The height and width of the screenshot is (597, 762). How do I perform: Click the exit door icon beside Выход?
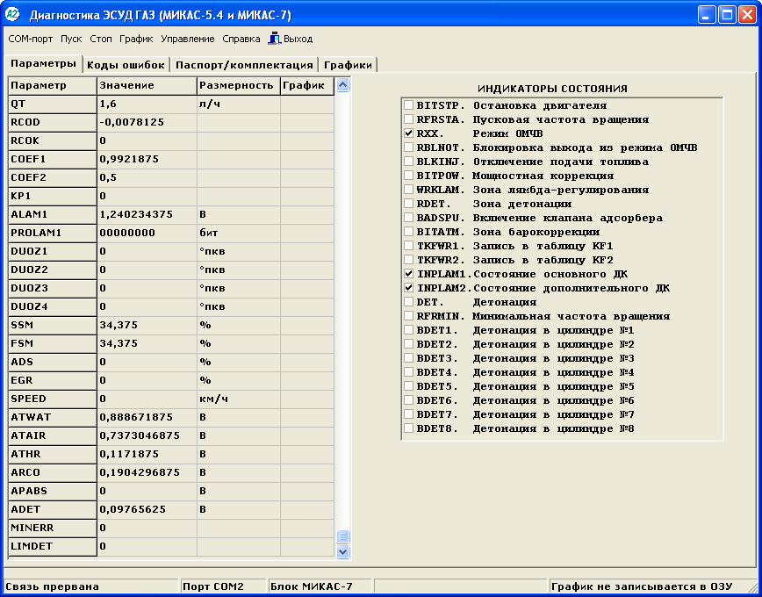point(275,39)
